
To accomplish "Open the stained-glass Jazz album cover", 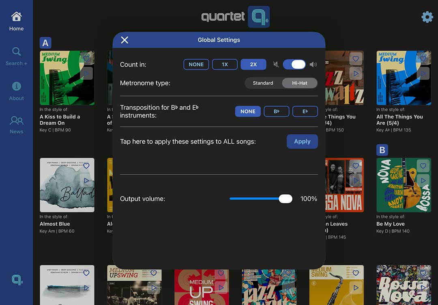I will pos(269,287).
